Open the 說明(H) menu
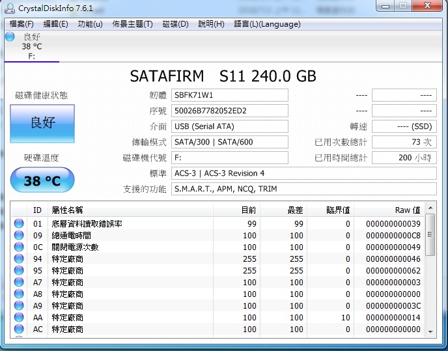Viewport: 448px width, 351px height. (211, 24)
